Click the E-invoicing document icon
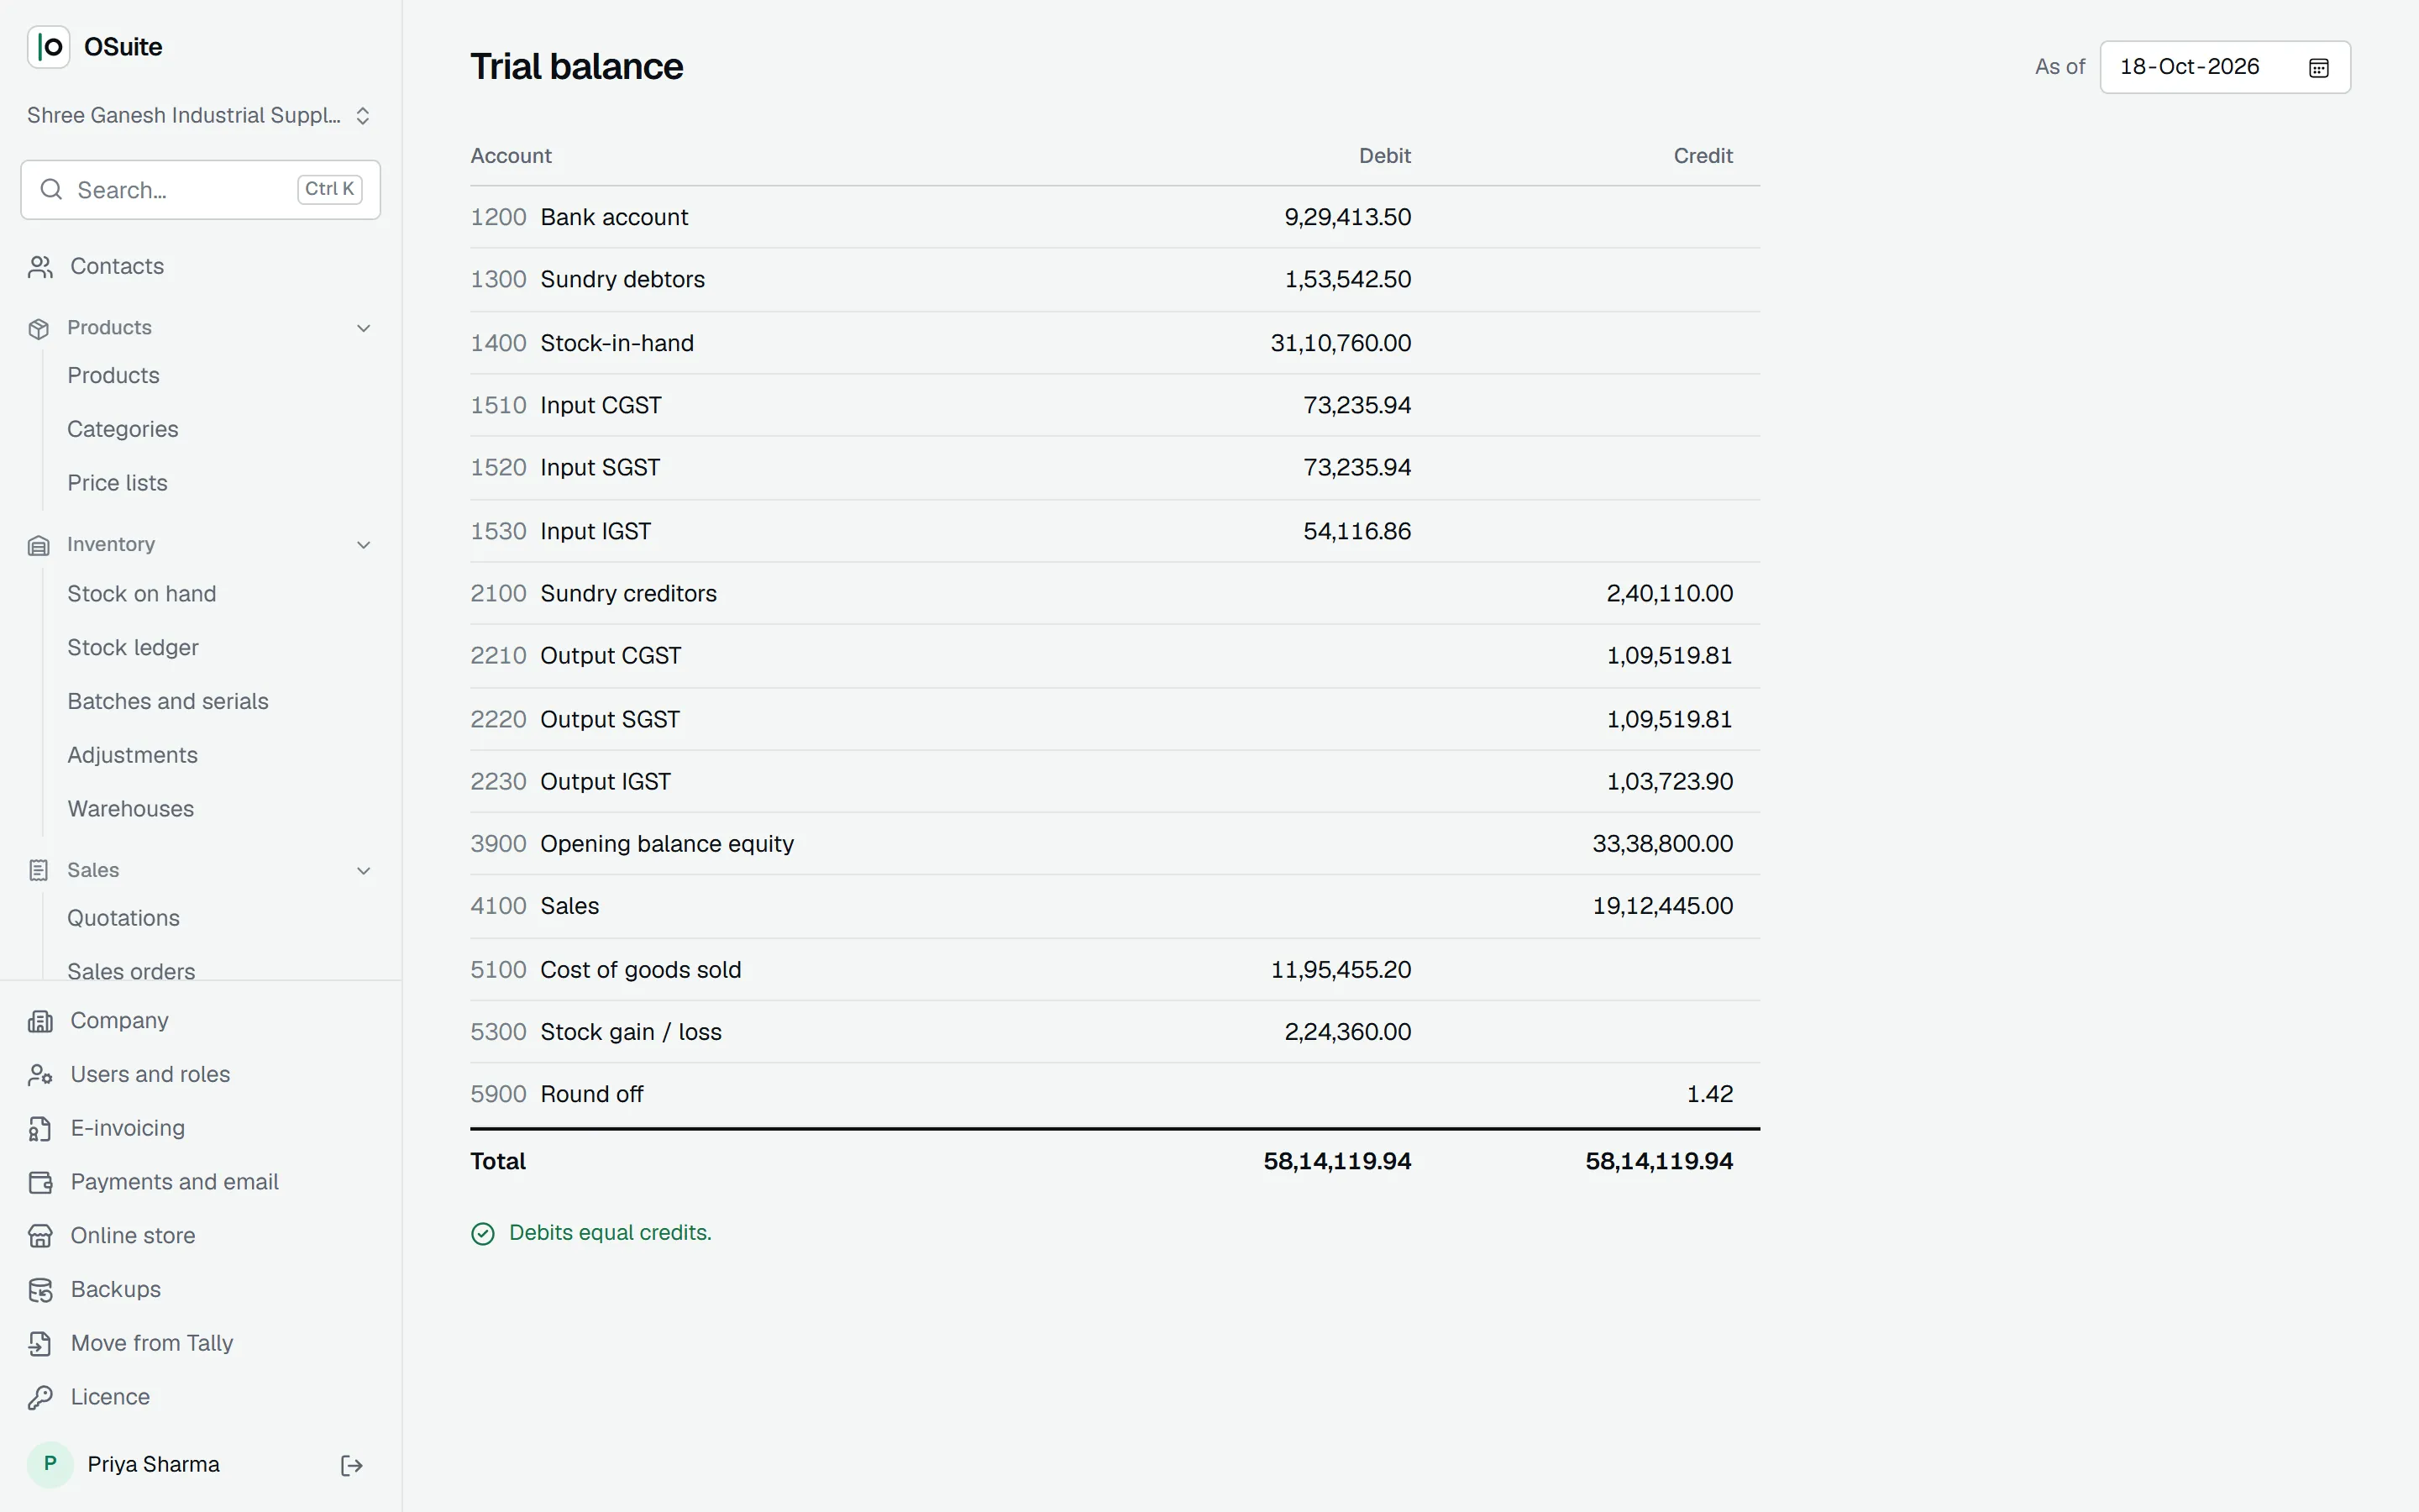 (40, 1129)
